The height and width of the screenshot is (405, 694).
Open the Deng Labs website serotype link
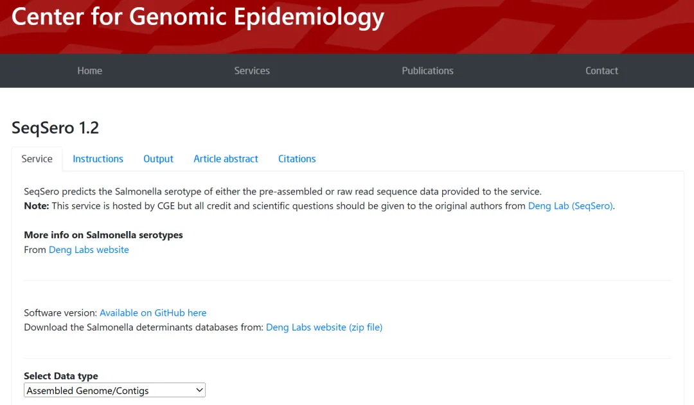pos(89,250)
